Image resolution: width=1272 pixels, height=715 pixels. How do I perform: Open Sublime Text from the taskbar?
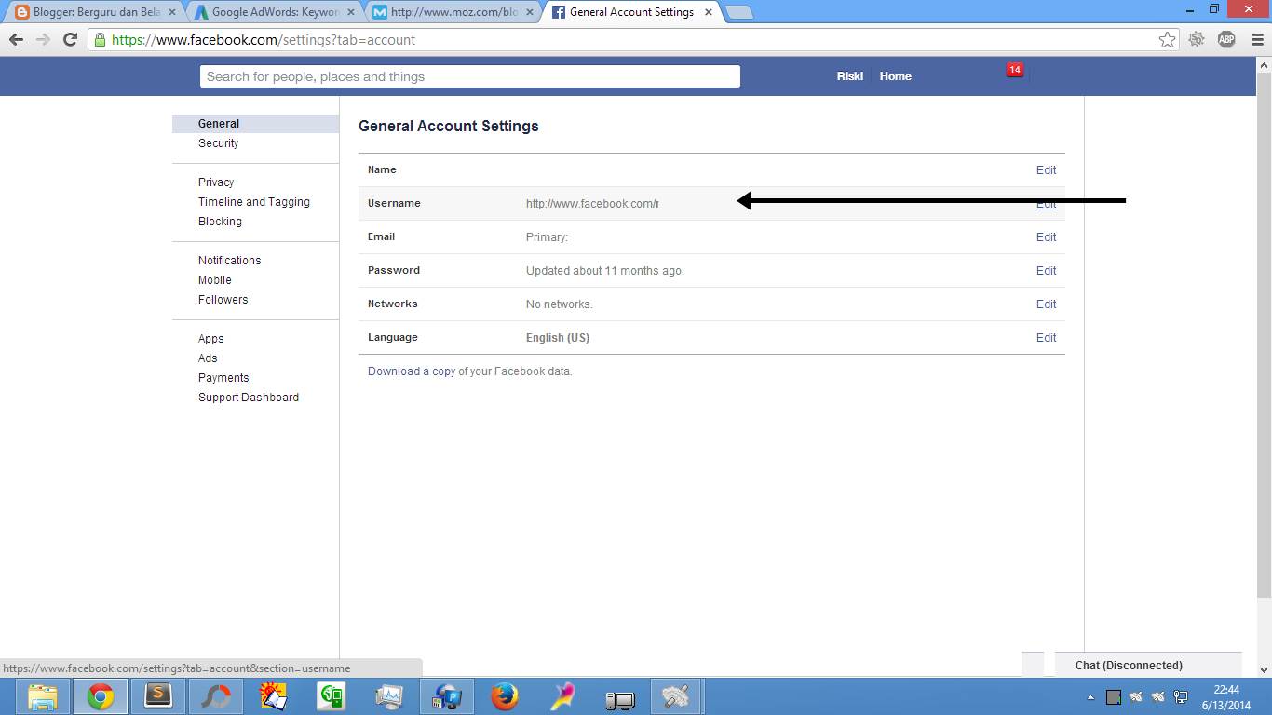[158, 696]
